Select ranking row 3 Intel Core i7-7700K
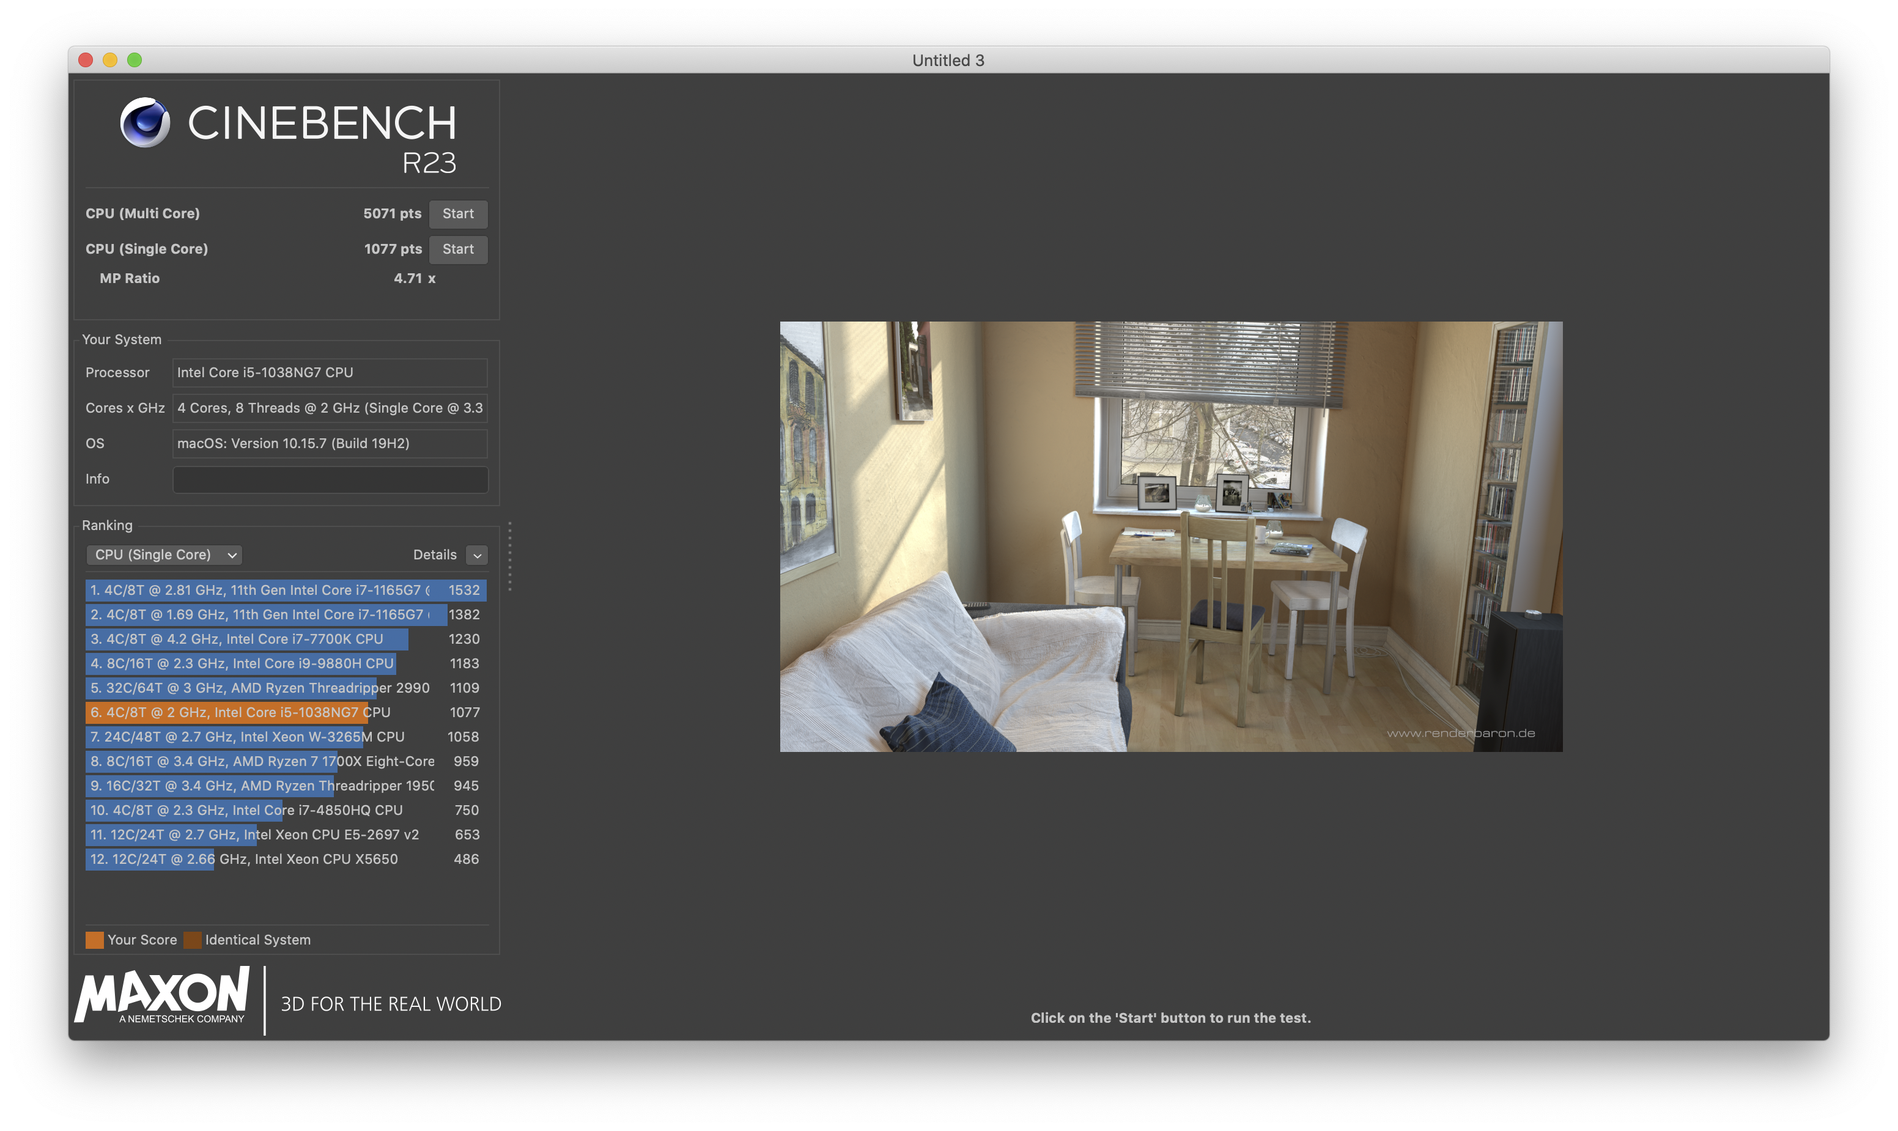 click(x=286, y=639)
